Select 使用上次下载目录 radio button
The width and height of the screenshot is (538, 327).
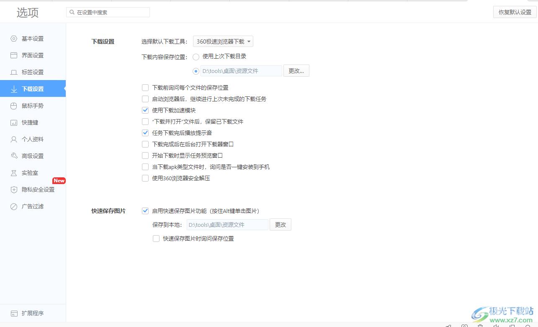click(196, 57)
